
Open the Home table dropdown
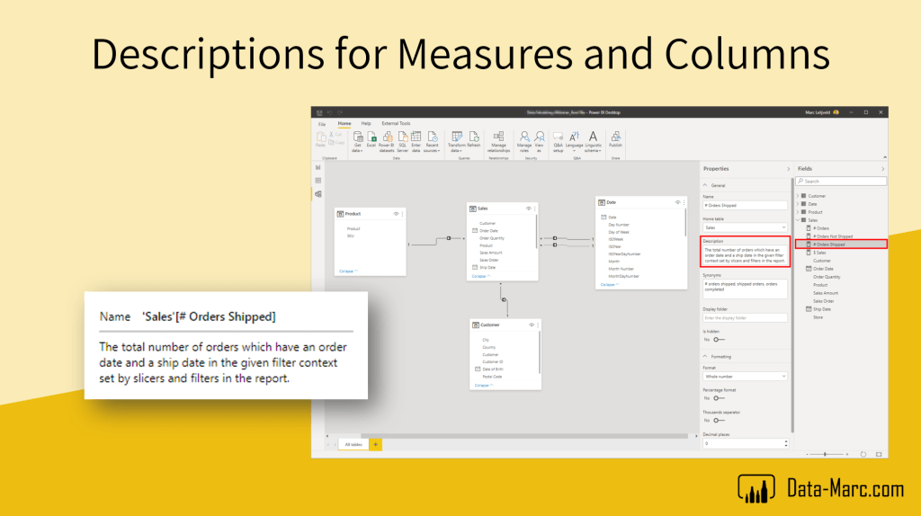745,228
